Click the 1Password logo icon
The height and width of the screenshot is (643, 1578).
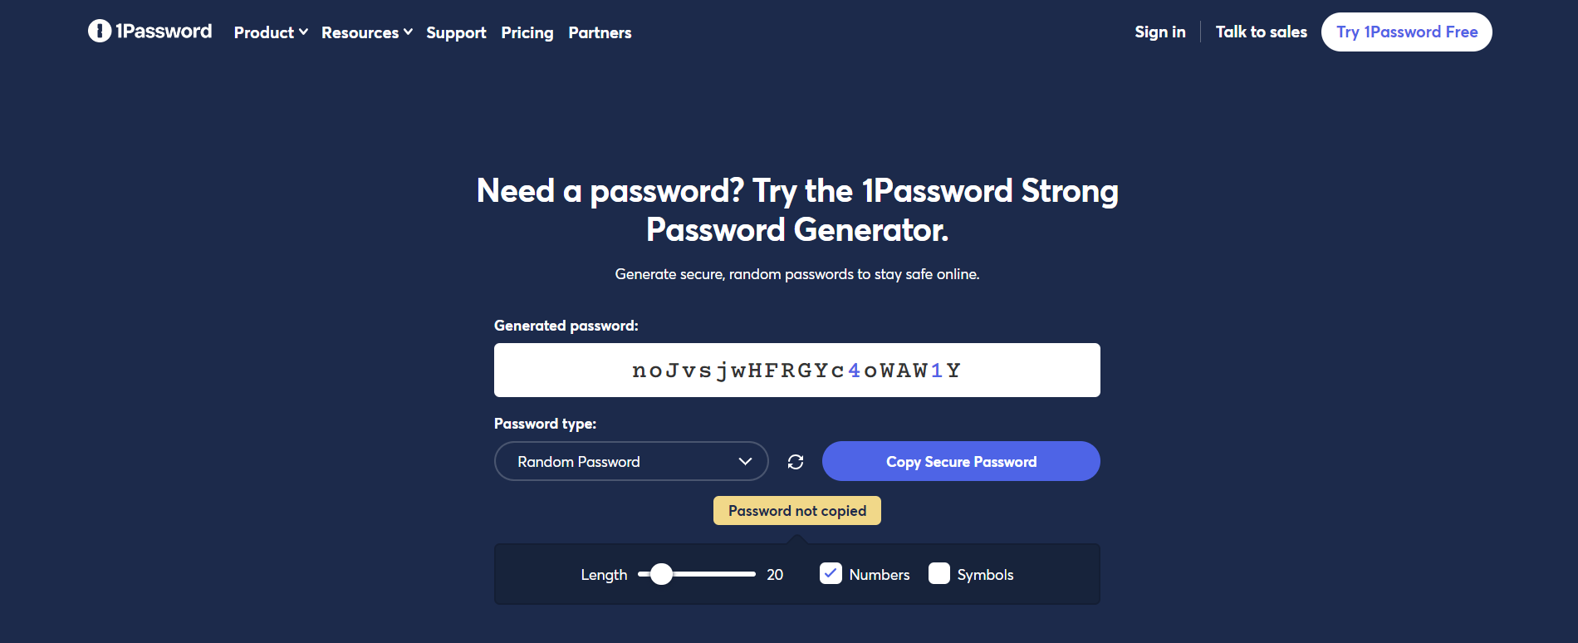(100, 32)
